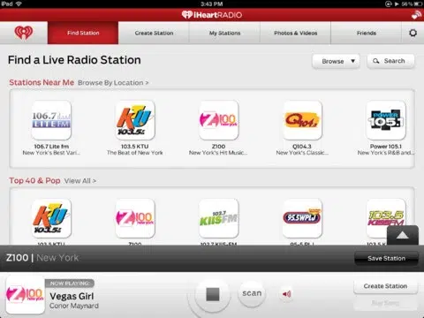The width and height of the screenshot is (424, 318).
Task: Tap the iHeartRadio heart home icon
Action: (x=24, y=33)
